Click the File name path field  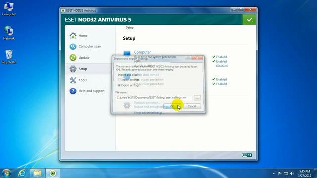(154, 98)
